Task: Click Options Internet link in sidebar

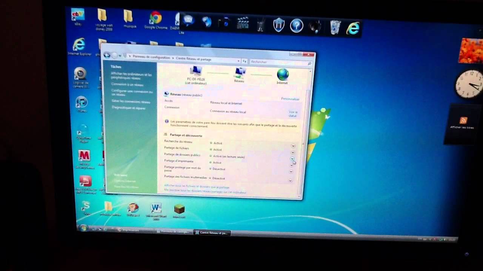Action: pos(125,181)
